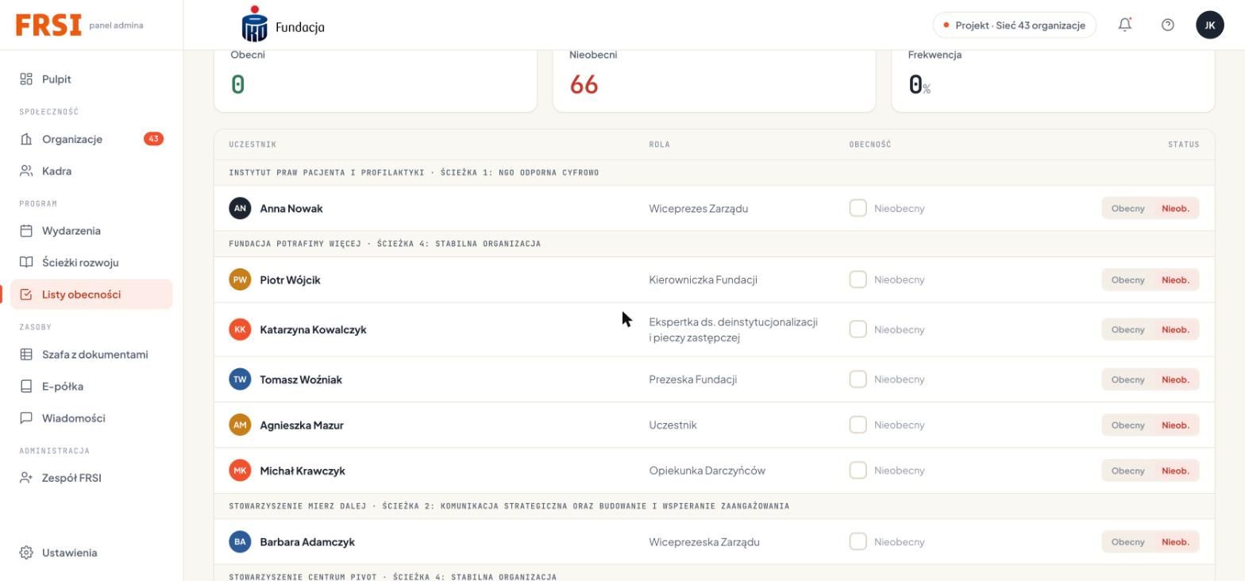This screenshot has width=1245, height=581.
Task: Check attendance box for Anna Nowak
Action: pos(858,208)
